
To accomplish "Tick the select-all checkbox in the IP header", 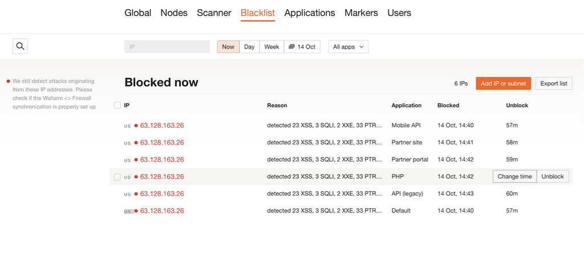I will click(x=117, y=105).
